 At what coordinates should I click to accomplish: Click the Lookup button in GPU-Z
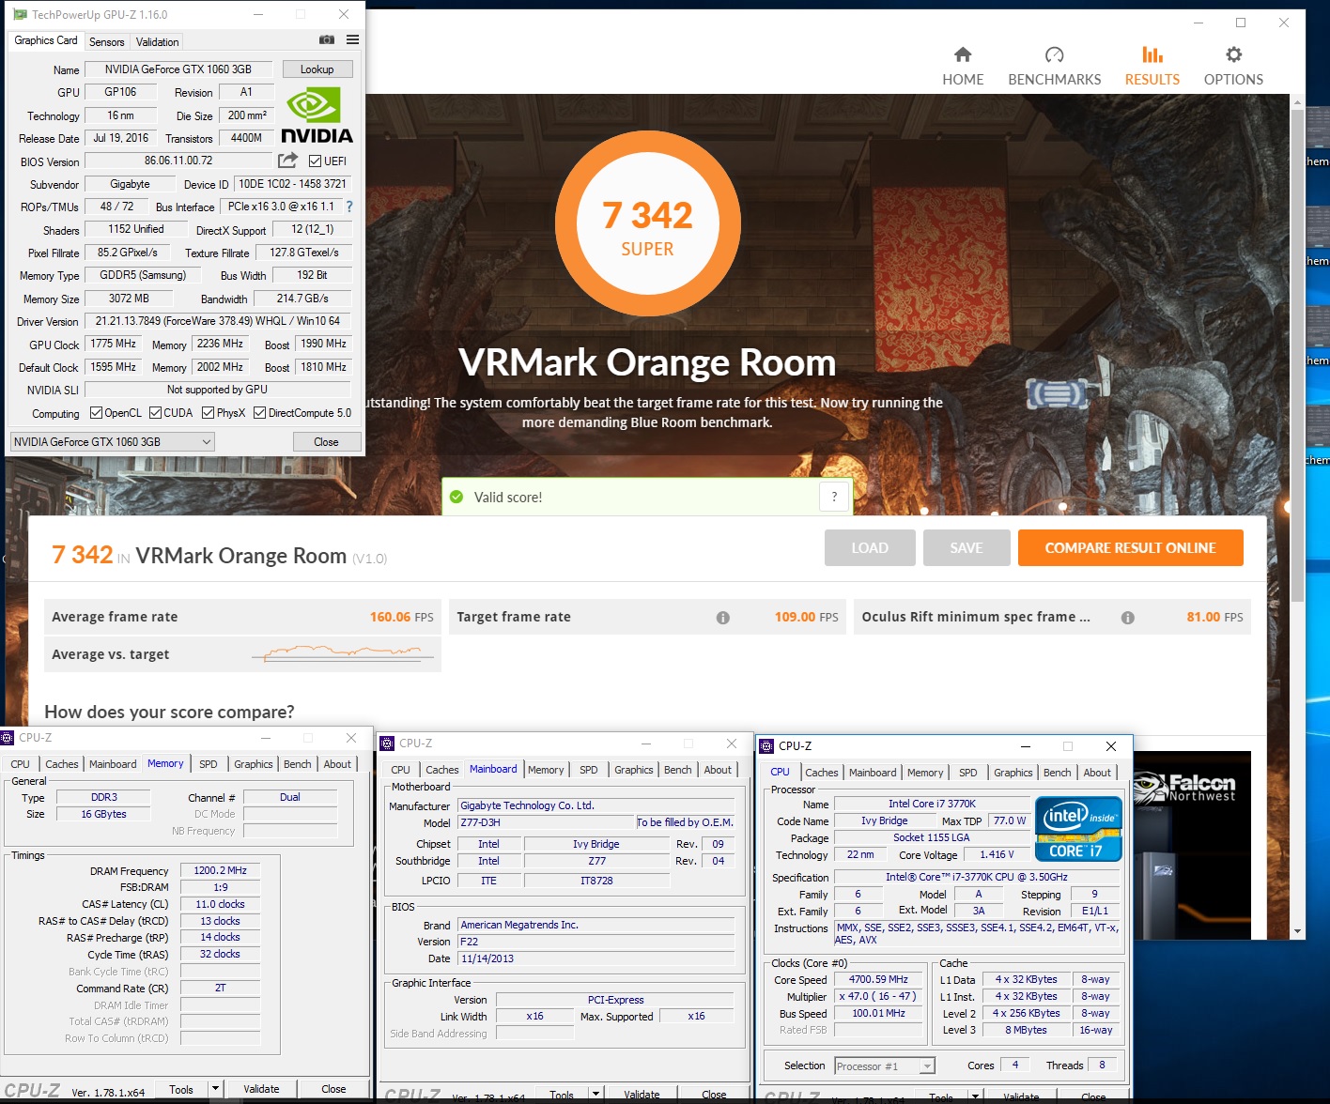click(317, 69)
